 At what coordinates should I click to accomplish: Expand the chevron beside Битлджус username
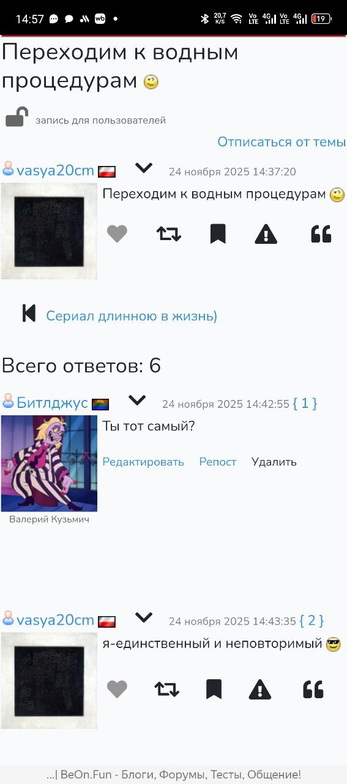(137, 401)
